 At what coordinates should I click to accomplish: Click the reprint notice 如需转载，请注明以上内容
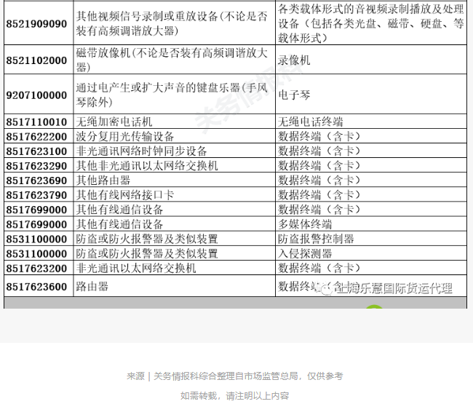click(234, 396)
